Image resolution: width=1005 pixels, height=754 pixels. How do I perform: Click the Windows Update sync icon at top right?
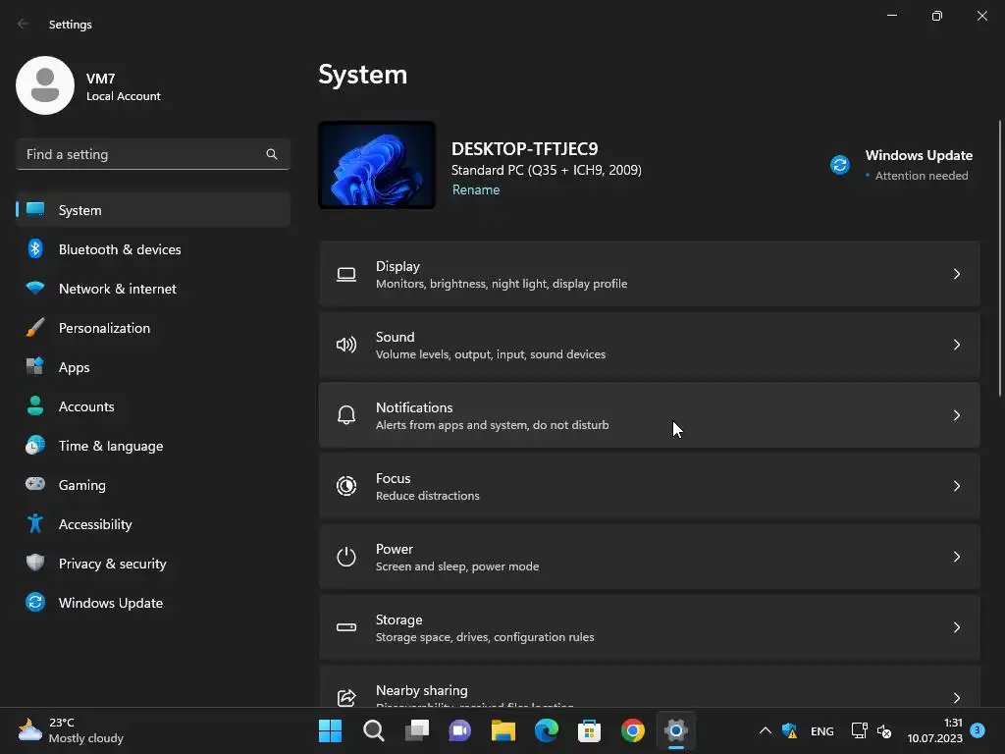coord(840,165)
